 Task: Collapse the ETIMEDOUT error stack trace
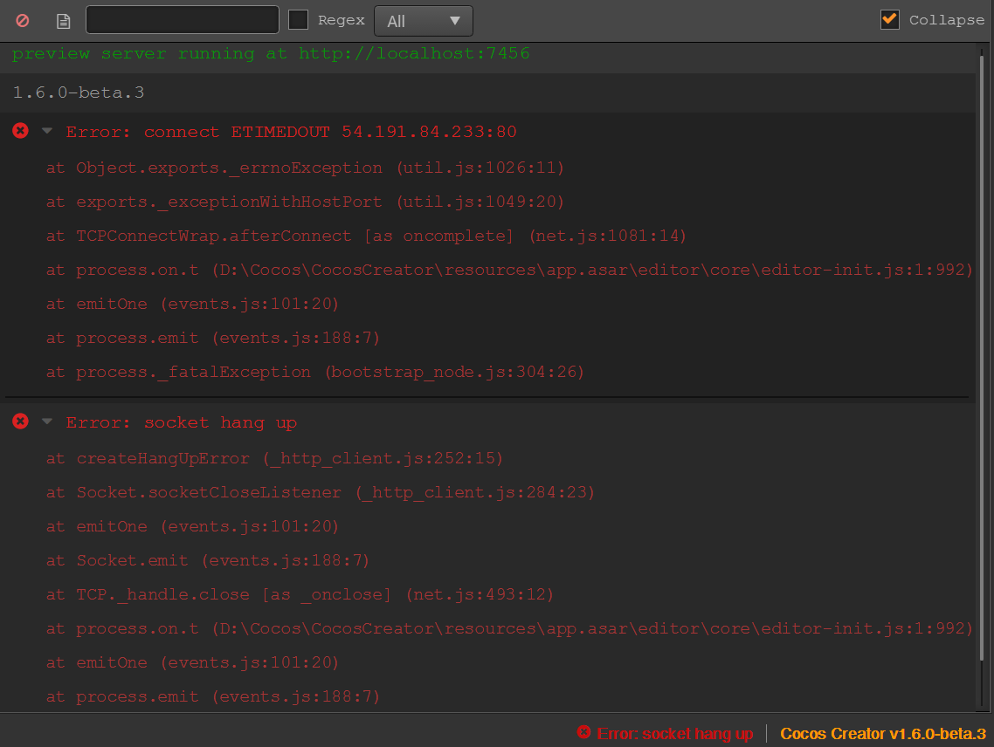tap(47, 131)
